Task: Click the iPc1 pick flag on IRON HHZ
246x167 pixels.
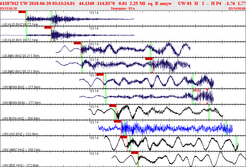Action: point(113,106)
